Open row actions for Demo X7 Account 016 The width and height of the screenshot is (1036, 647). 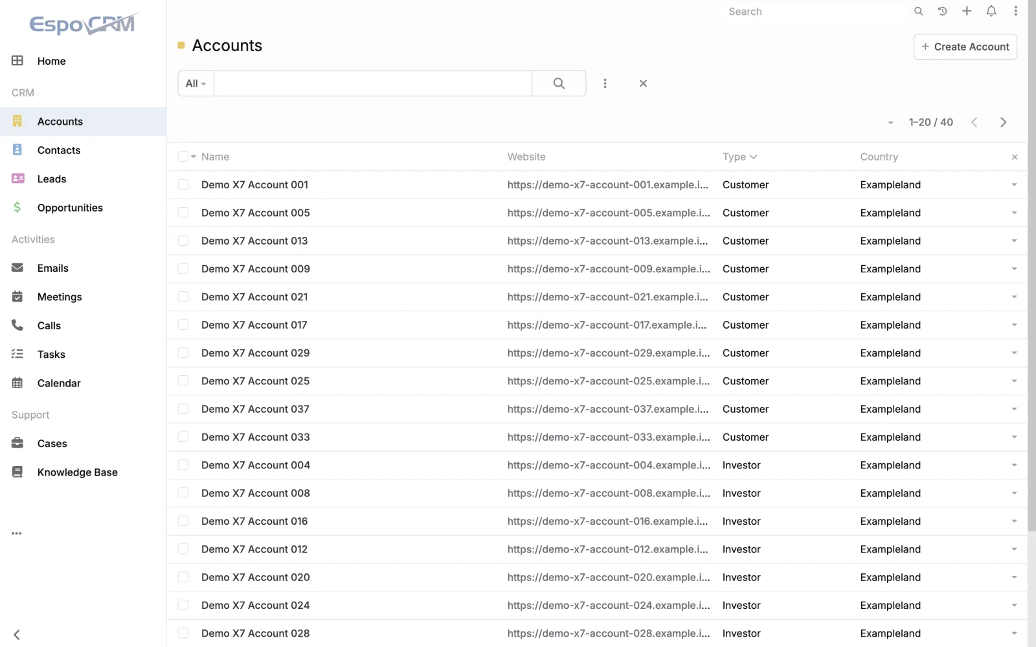click(x=1014, y=521)
